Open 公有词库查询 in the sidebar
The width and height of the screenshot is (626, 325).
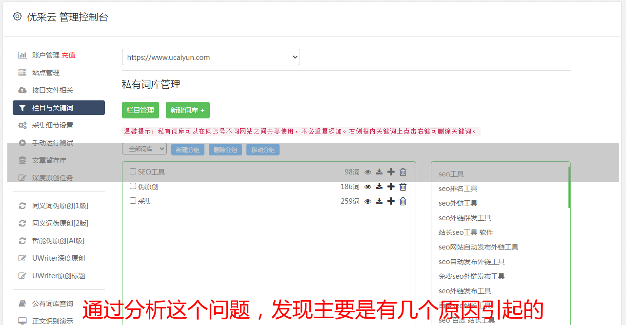pyautogui.click(x=53, y=304)
